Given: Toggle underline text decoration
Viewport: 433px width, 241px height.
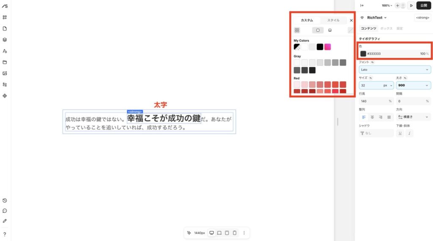Looking at the screenshot, I should pyautogui.click(x=399, y=133).
